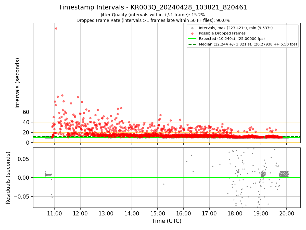Click the gray marker icon in legend
This screenshot has width=306, height=230.
pos(192,28)
